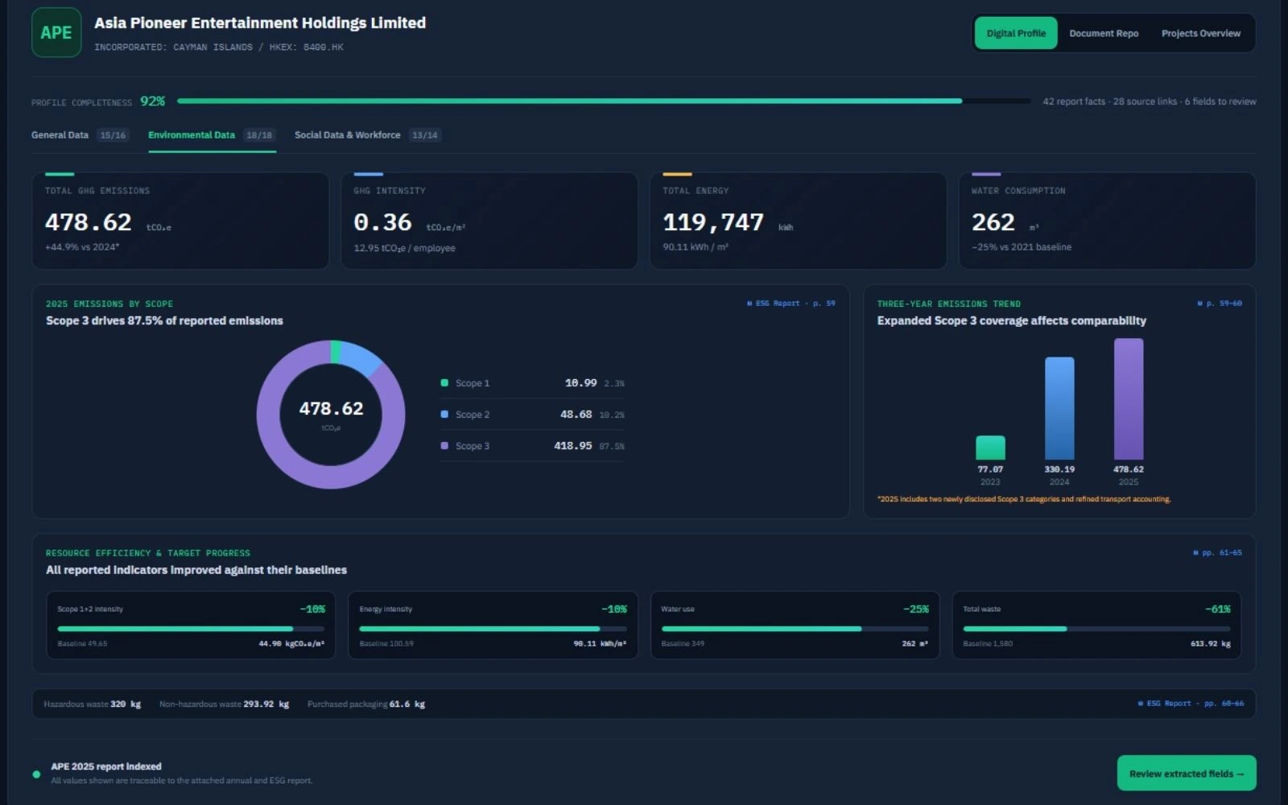
Task: Click the Scope 2 blue legend swatch
Action: point(444,415)
